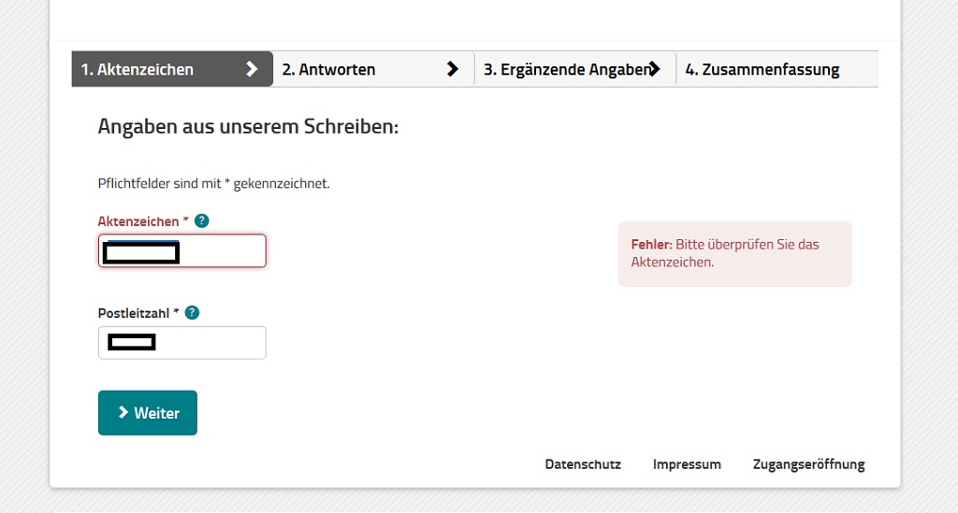The width and height of the screenshot is (958, 513).
Task: Open the Postleitzahl help question mark icon
Action: click(192, 313)
